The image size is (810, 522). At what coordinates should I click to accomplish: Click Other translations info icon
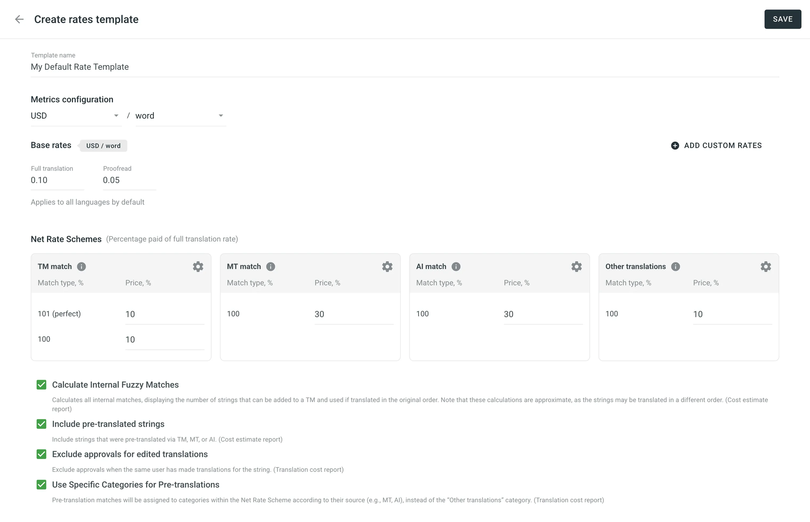(676, 267)
